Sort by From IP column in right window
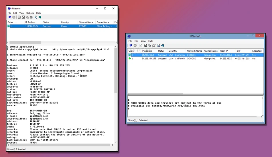 (x=226, y=51)
